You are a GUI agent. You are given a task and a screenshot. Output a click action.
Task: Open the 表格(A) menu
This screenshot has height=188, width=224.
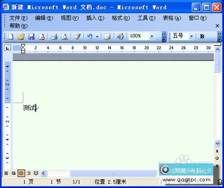(x=172, y=18)
